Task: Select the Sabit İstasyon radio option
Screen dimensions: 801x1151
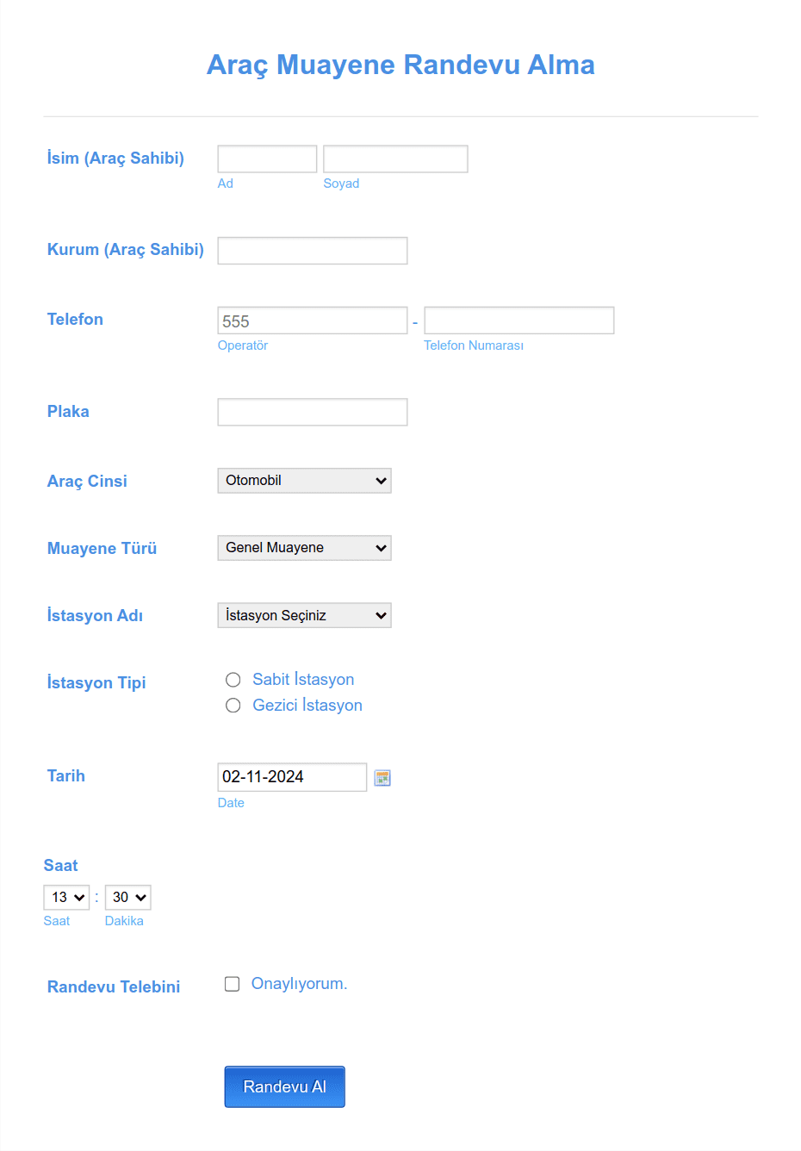Action: (233, 680)
